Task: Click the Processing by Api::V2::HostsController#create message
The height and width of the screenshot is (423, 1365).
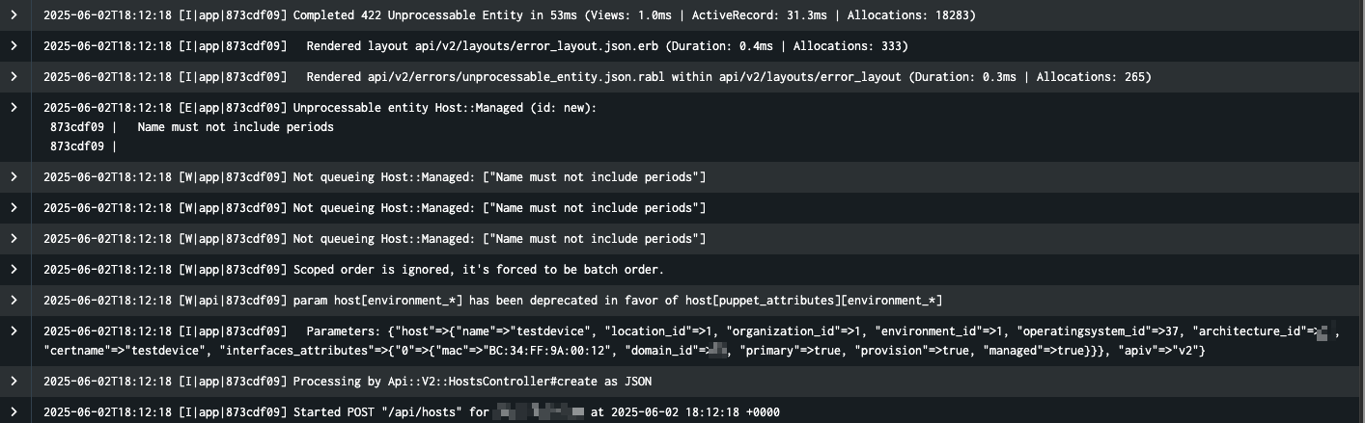Action: (472, 382)
